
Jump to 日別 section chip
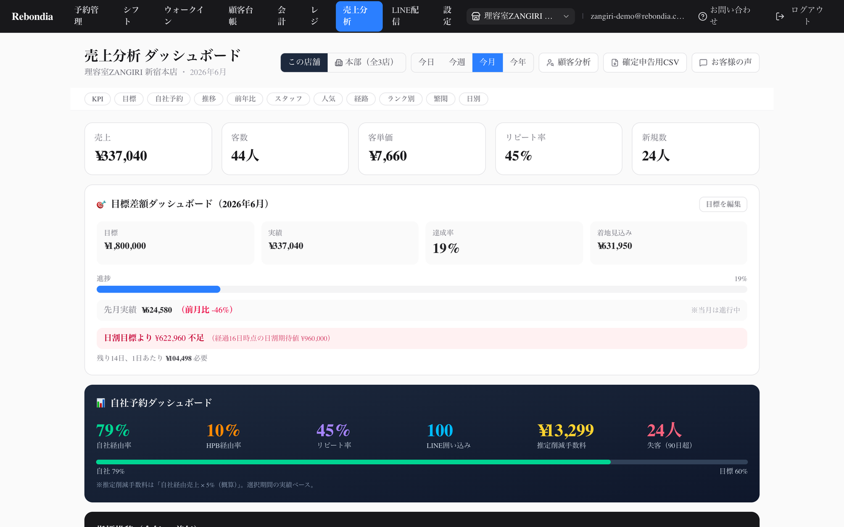[473, 99]
